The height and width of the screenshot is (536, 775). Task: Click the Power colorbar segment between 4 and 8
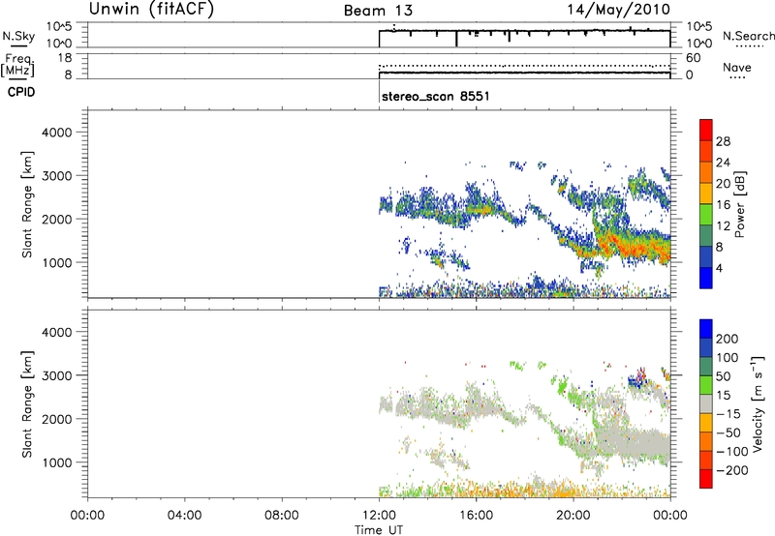pyautogui.click(x=706, y=256)
